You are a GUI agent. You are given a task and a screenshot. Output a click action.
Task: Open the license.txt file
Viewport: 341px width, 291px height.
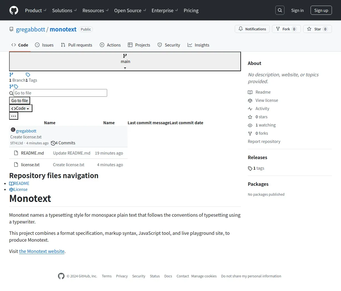click(30, 165)
